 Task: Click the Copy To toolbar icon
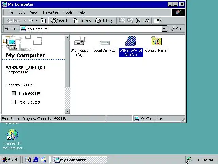pos(130,20)
